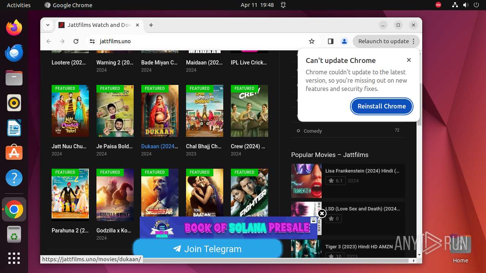The width and height of the screenshot is (486, 273).
Task: Click Reinstall Chrome button
Action: pos(382,106)
